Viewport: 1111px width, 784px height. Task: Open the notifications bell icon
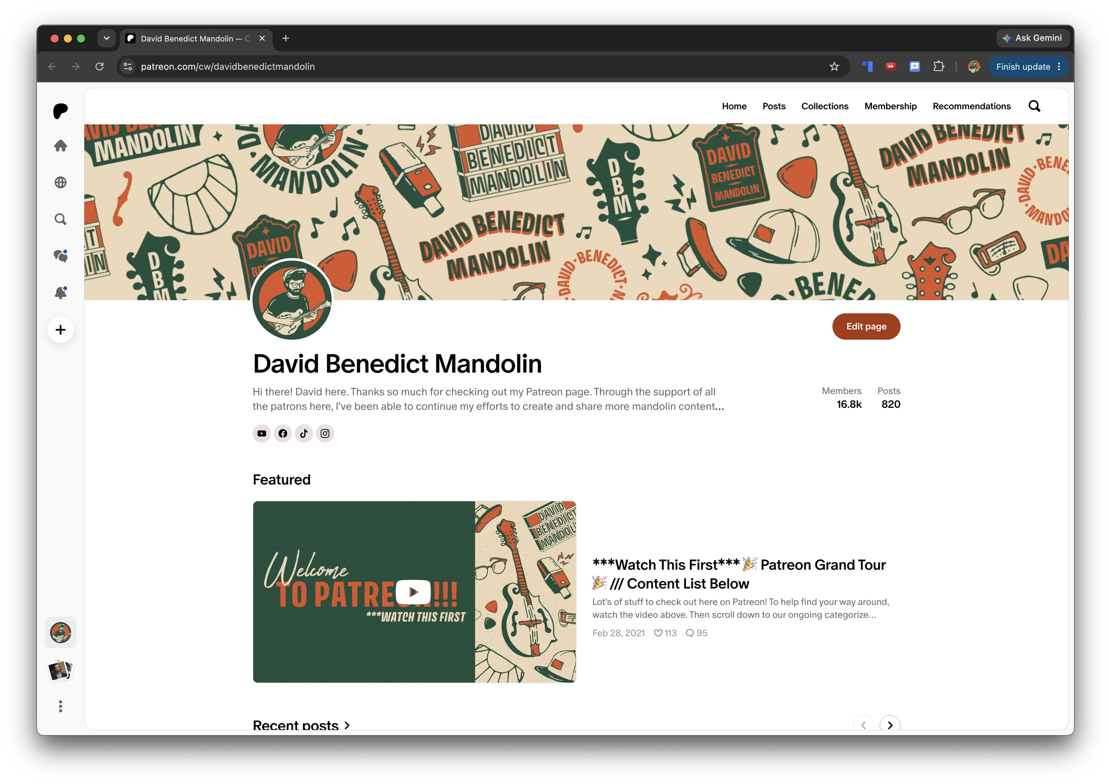[60, 293]
